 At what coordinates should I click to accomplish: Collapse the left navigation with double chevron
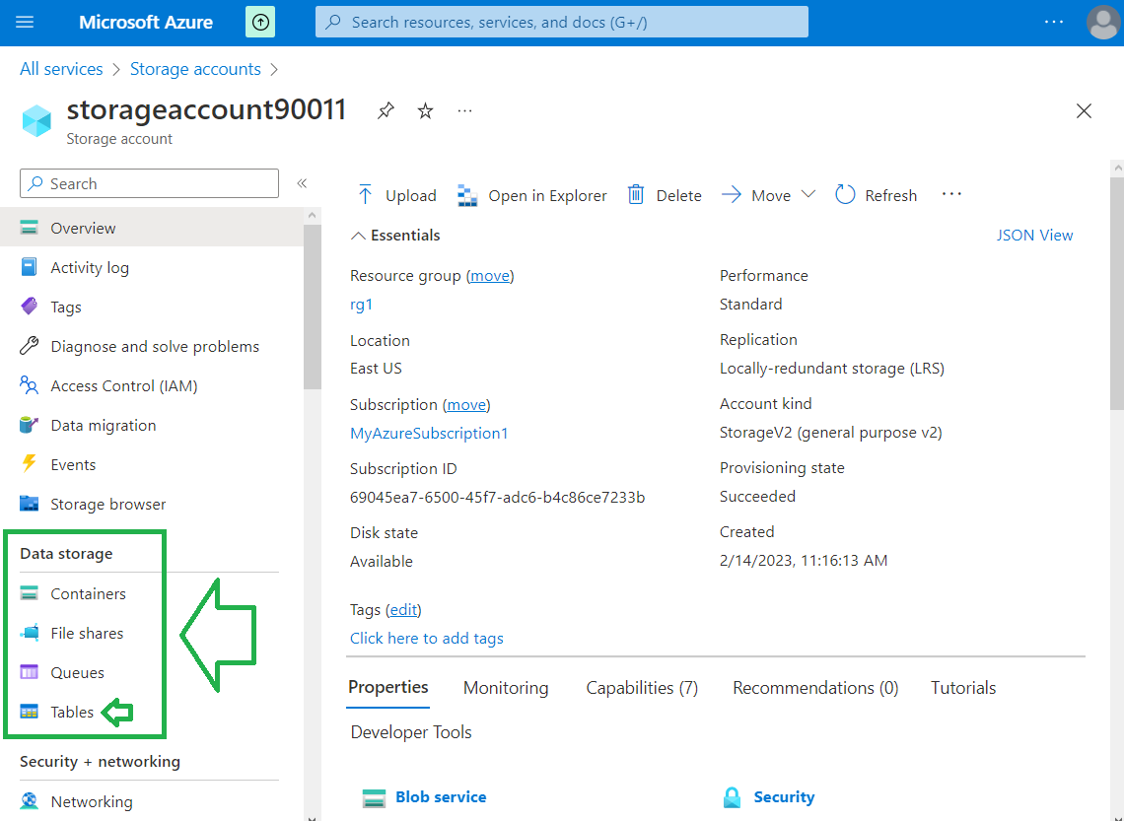point(302,183)
